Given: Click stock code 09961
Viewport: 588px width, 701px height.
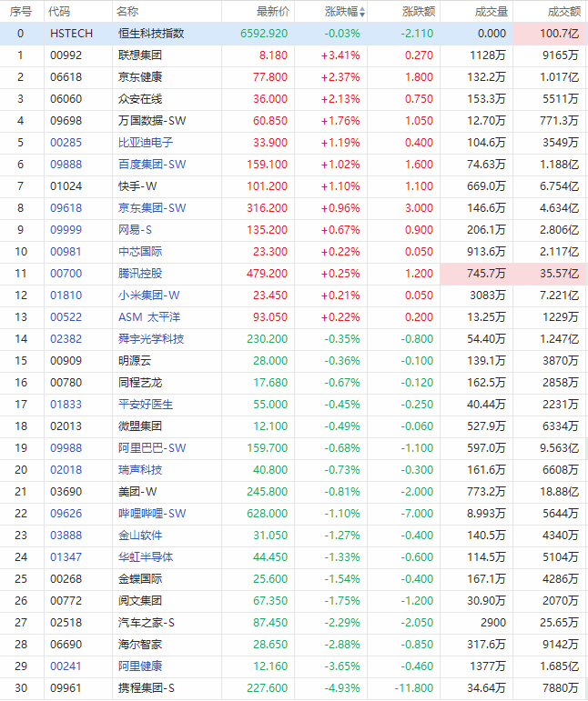Looking at the screenshot, I should [66, 688].
